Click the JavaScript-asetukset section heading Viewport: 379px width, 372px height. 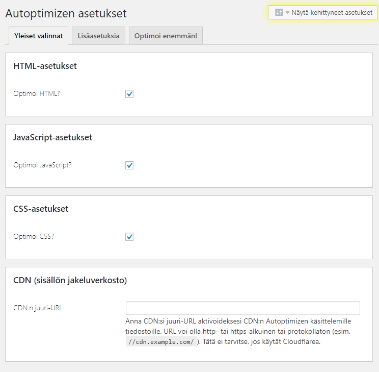point(52,137)
